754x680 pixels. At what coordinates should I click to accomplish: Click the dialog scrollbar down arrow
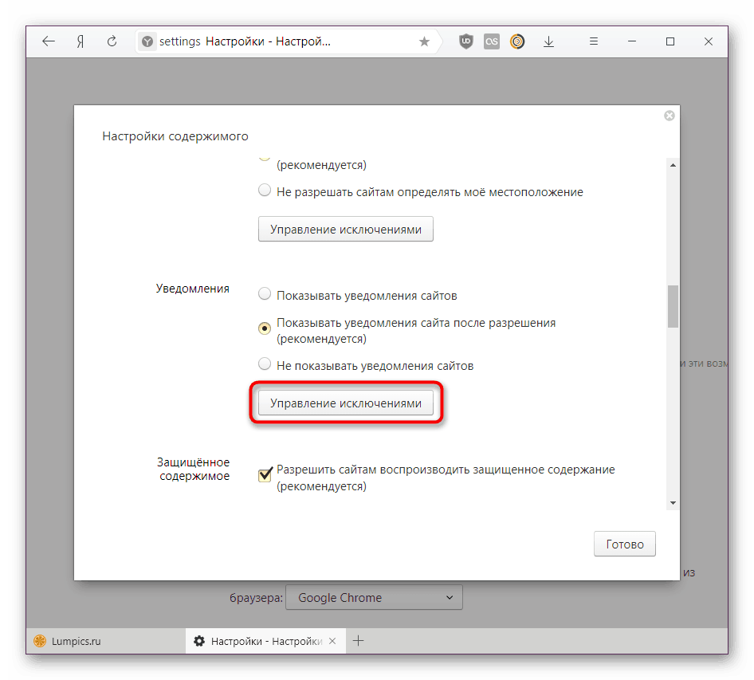point(673,502)
